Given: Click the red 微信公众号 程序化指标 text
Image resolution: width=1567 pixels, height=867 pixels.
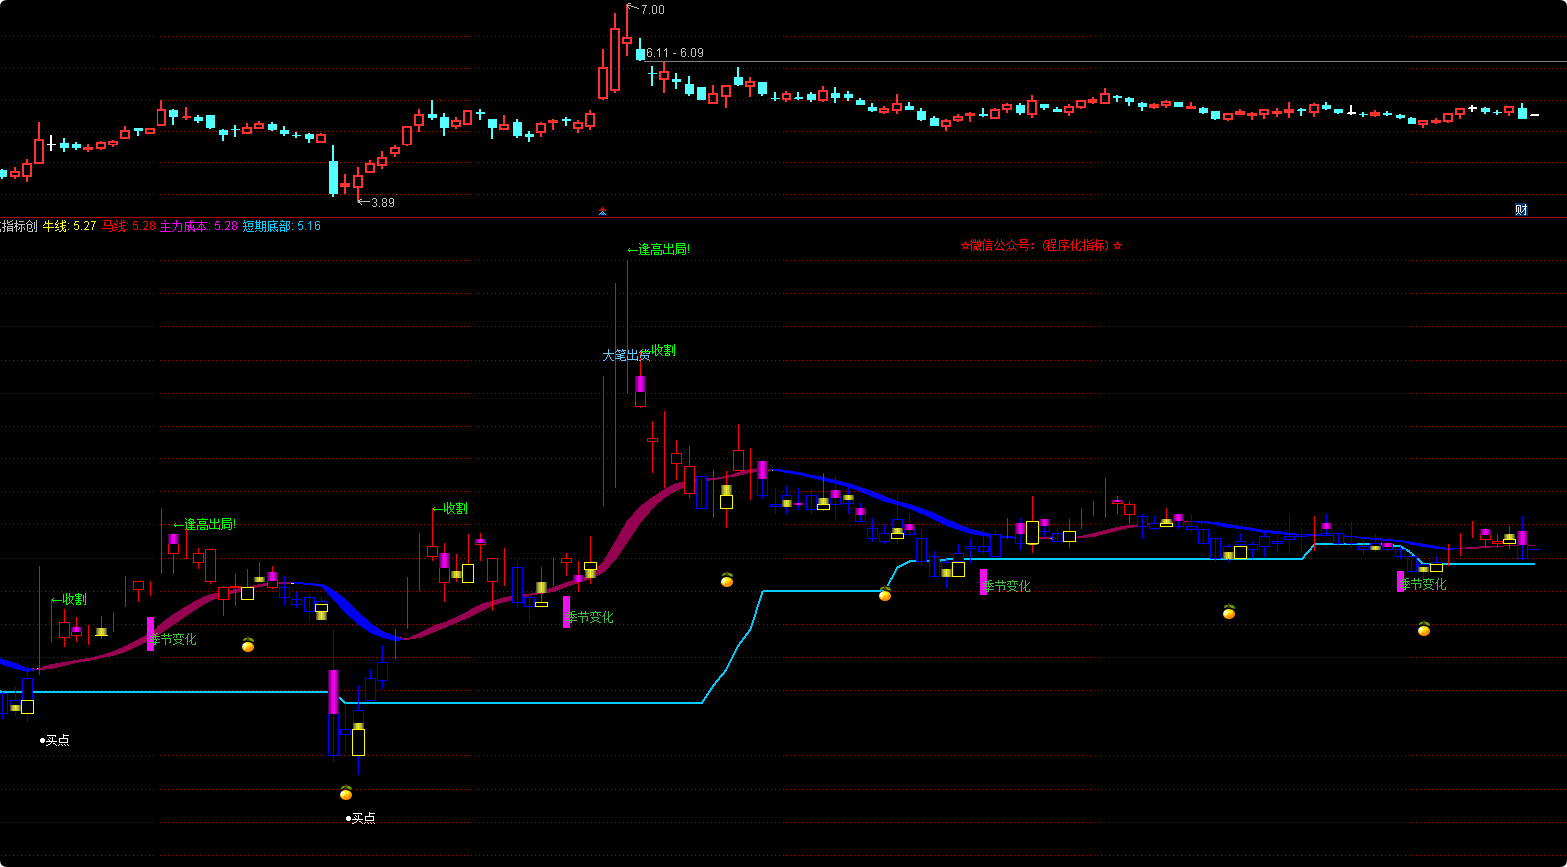Looking at the screenshot, I should [1042, 245].
